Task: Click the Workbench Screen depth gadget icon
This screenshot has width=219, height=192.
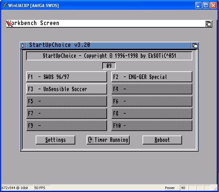Action: click(208, 23)
